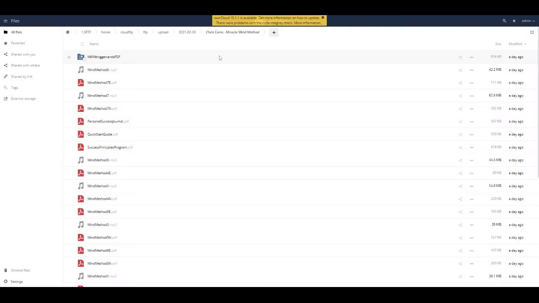Screen dimensions: 539x303
Task: Click MindMethod7.mp3 audio icon
Action: 81,96
